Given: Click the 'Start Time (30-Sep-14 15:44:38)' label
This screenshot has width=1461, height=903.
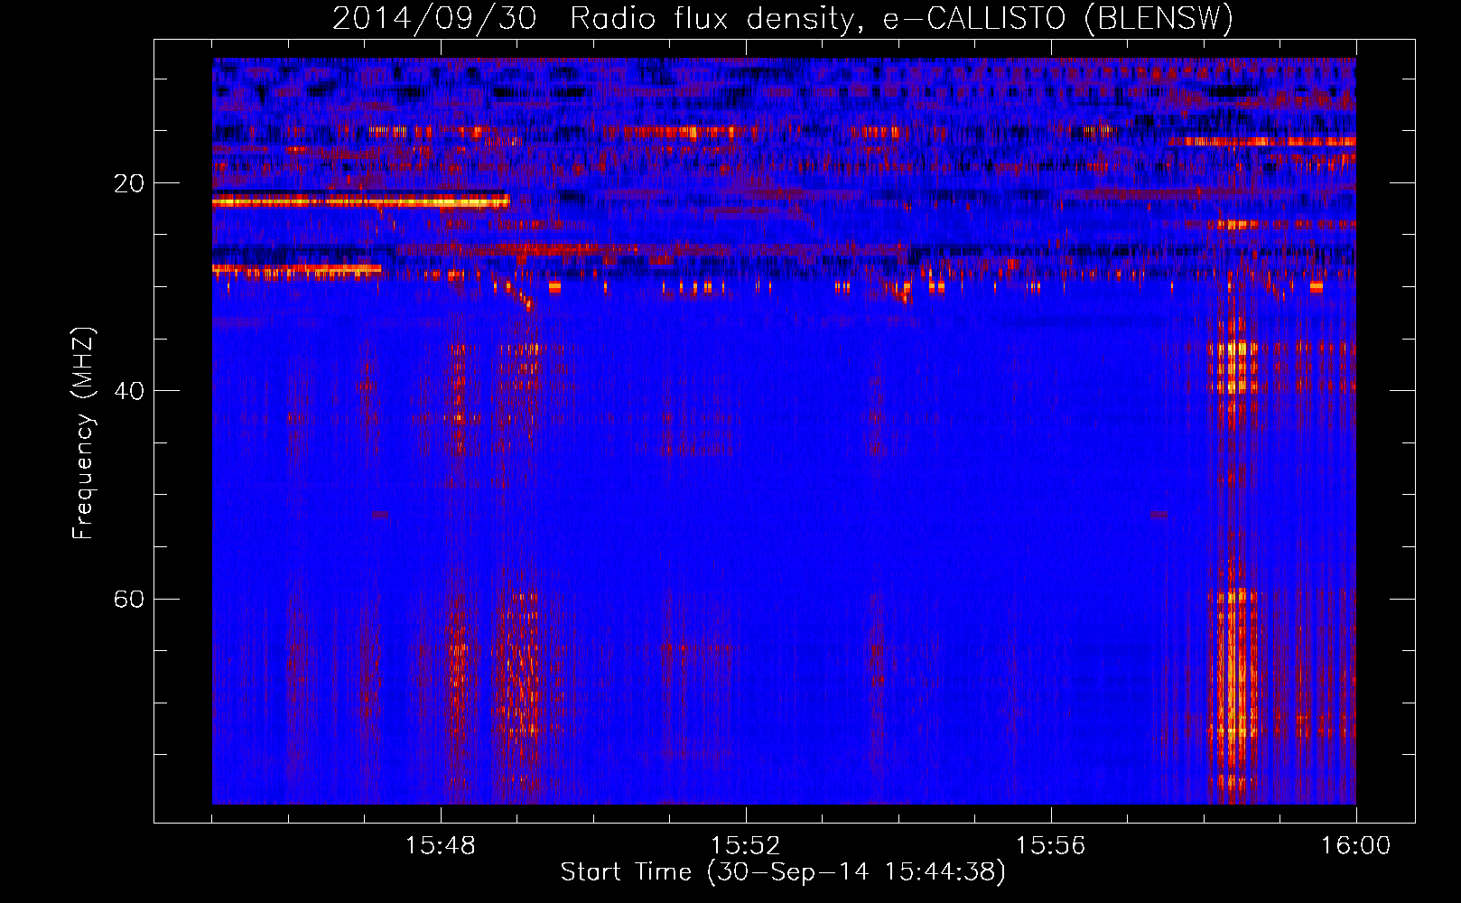Looking at the screenshot, I should pos(783,872).
